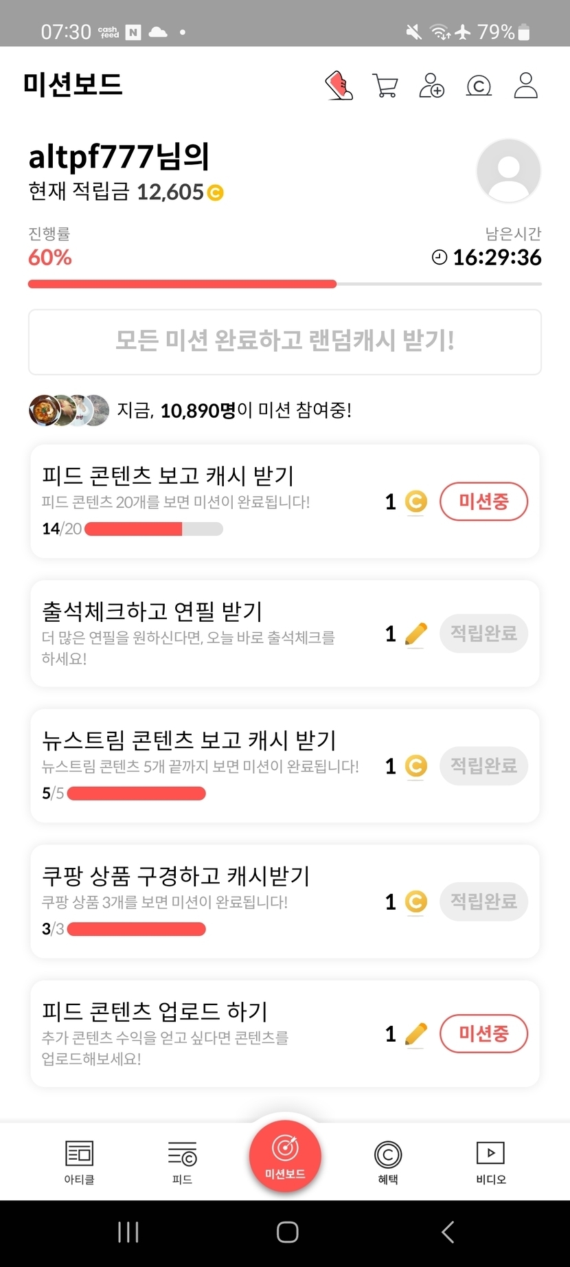Screen dimensions: 570x1267
Task: Tap the red sneaker icon in header
Action: [339, 86]
